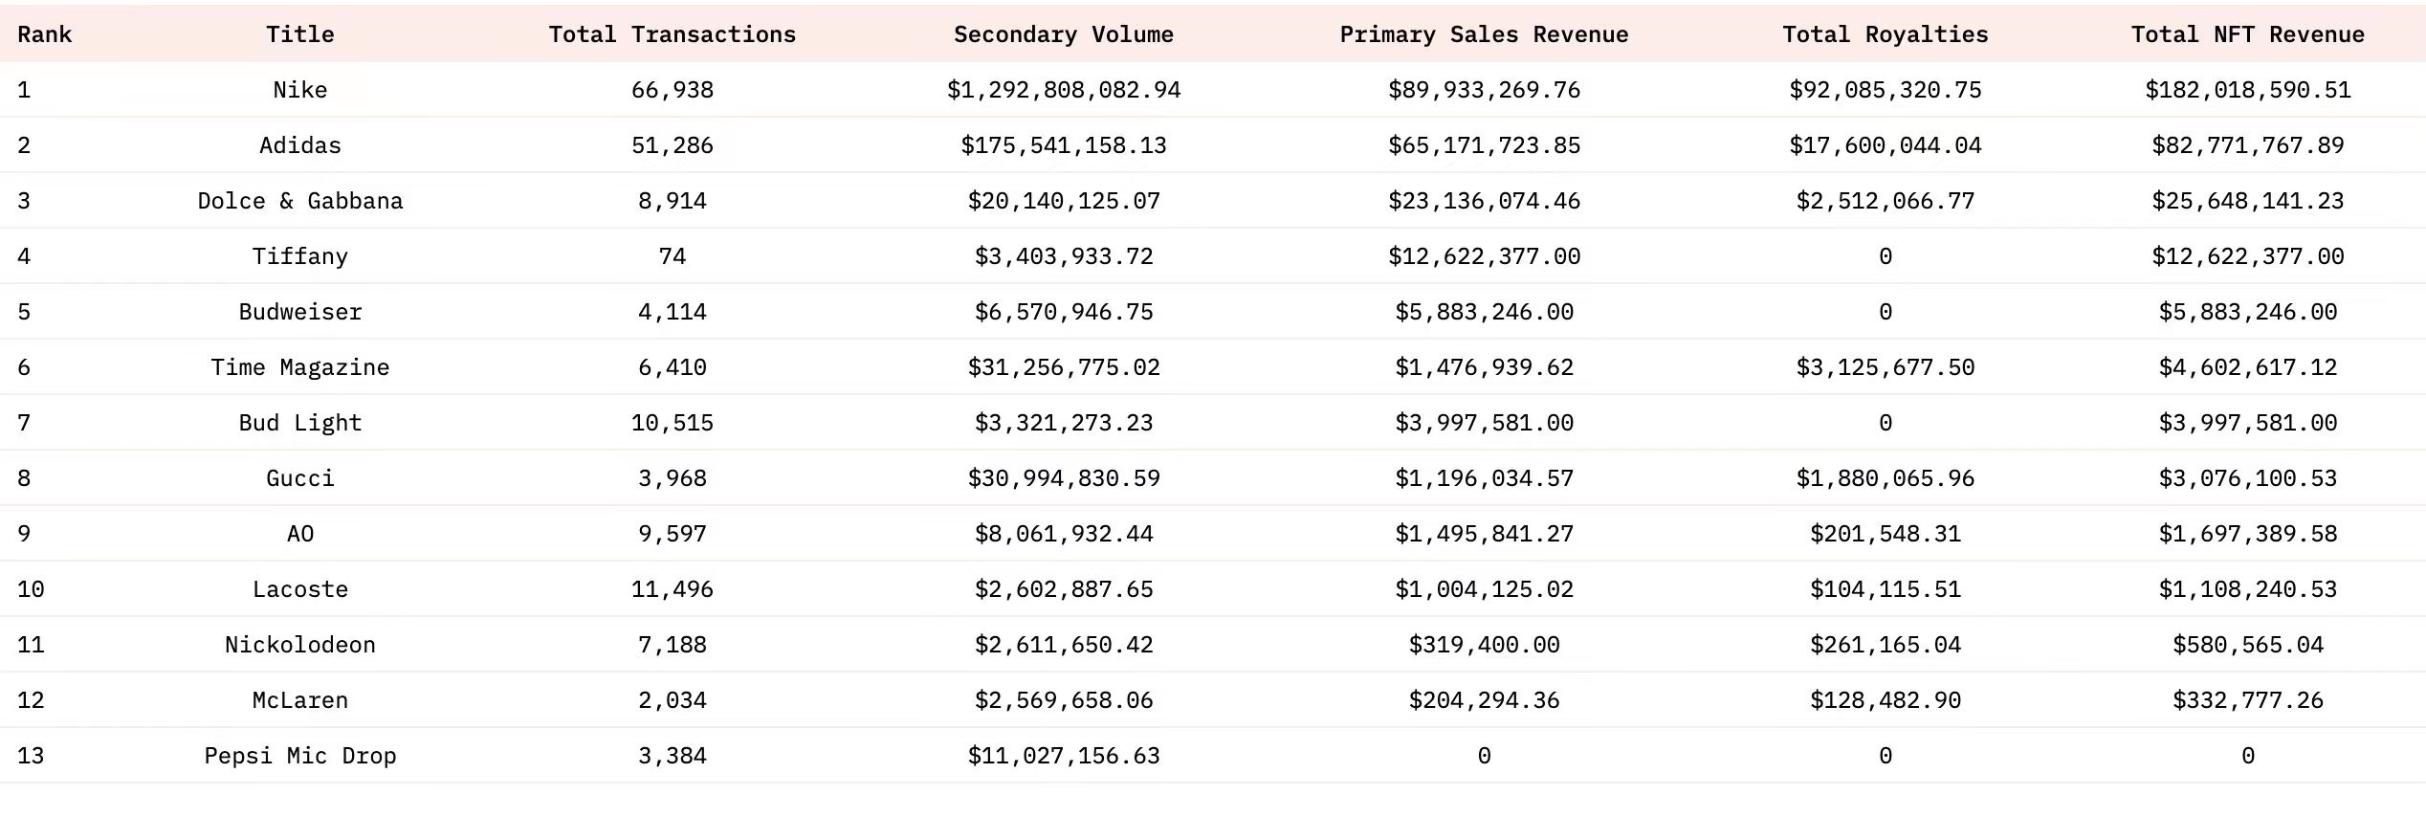The width and height of the screenshot is (2426, 817).
Task: Select Nickelodeon's total transactions cell
Action: 672,645
